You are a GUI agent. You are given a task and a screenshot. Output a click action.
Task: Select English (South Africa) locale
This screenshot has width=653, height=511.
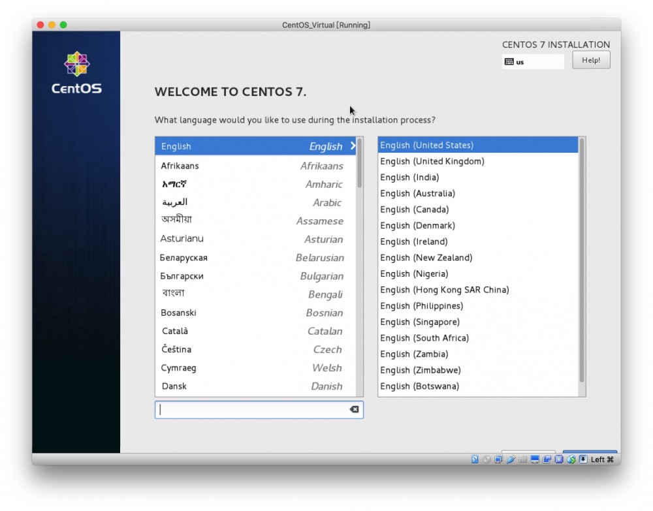(x=478, y=338)
